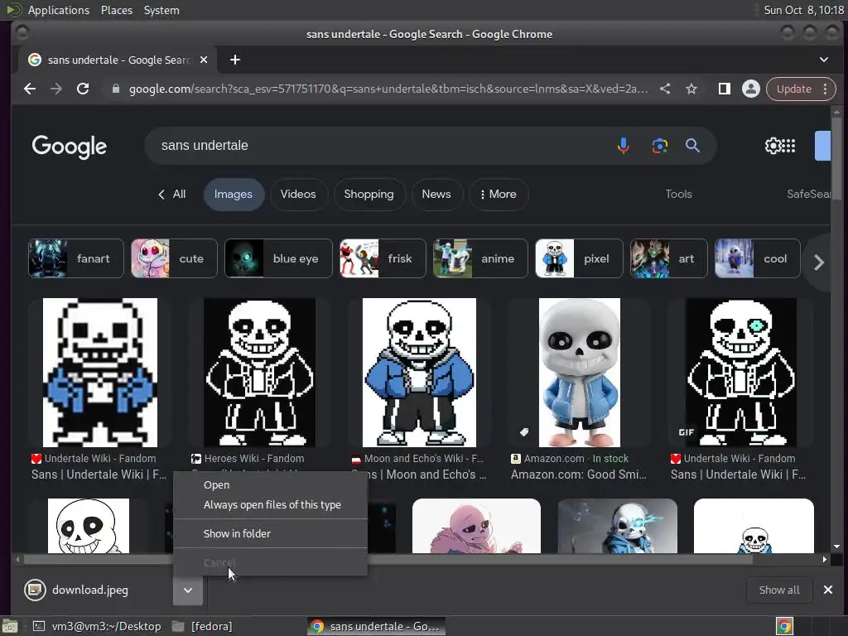Close the downloads bar
The image size is (848, 636).
click(828, 590)
